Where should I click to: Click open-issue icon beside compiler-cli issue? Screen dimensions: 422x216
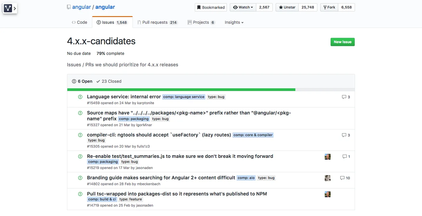click(x=80, y=135)
